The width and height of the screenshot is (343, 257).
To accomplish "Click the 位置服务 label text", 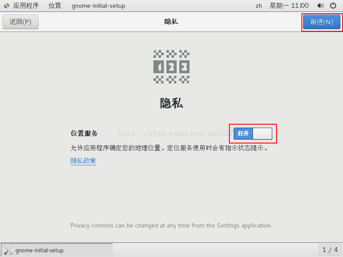I will tap(84, 133).
